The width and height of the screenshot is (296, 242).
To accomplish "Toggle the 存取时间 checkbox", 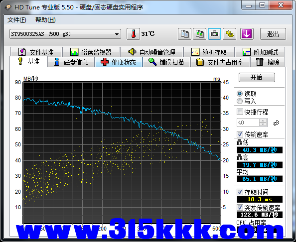I will [x=240, y=192].
